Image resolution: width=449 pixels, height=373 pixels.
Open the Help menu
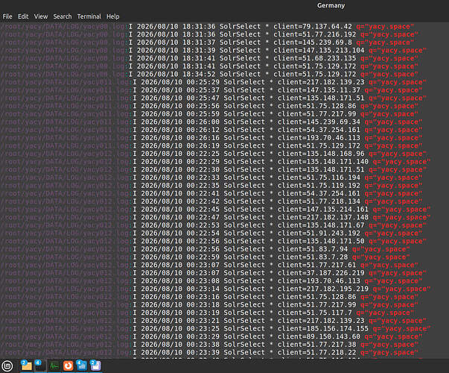point(113,16)
